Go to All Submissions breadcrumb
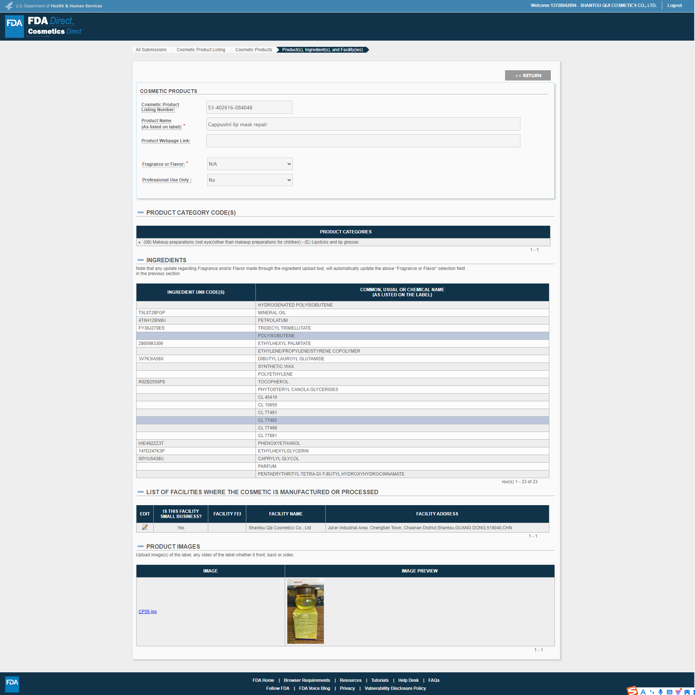 pos(151,50)
